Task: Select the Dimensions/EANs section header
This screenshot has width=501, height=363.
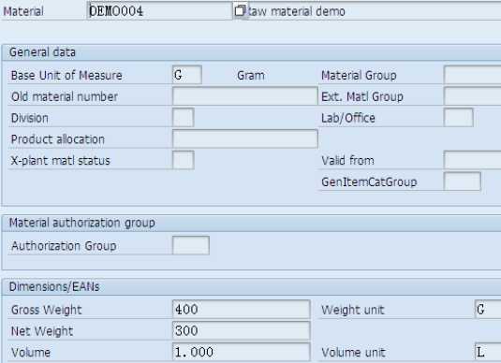Action: [54, 286]
